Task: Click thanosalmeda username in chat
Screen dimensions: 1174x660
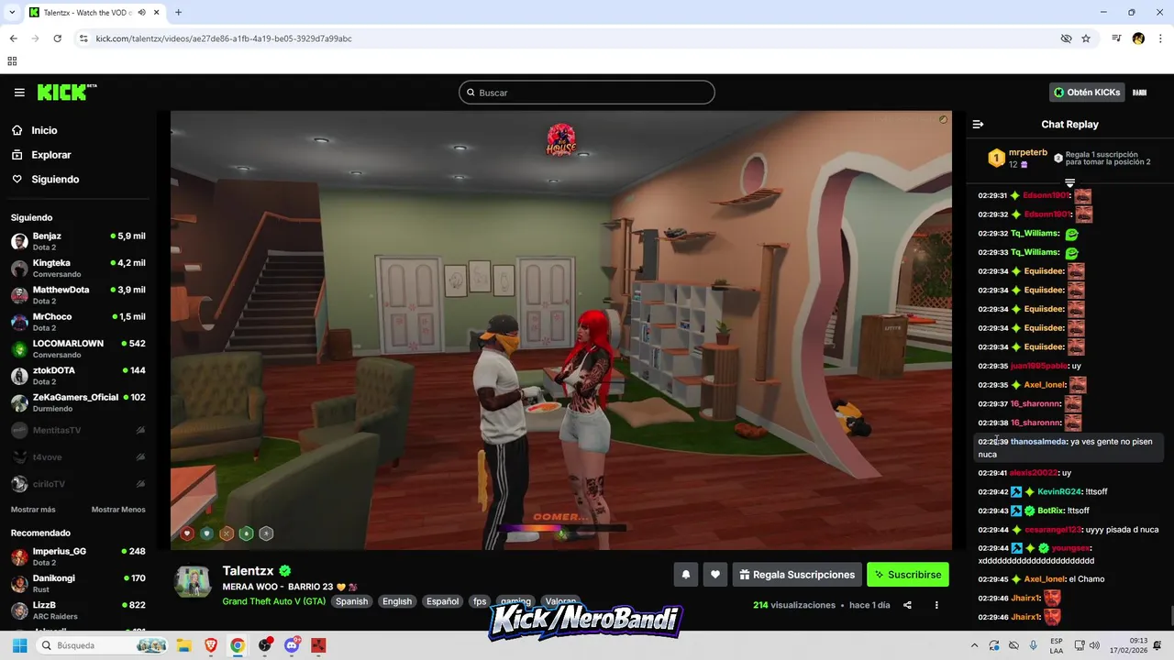Action: pos(1038,442)
